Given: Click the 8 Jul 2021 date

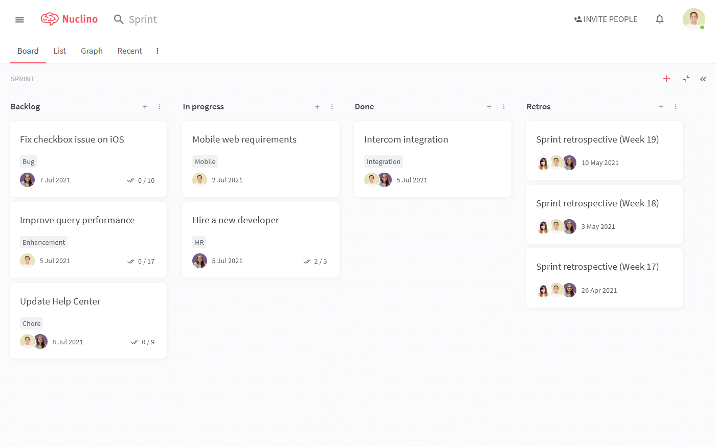Looking at the screenshot, I should 68,342.
